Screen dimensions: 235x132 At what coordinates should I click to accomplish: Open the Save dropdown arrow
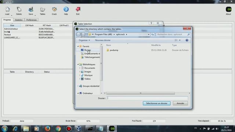tap(35, 15)
